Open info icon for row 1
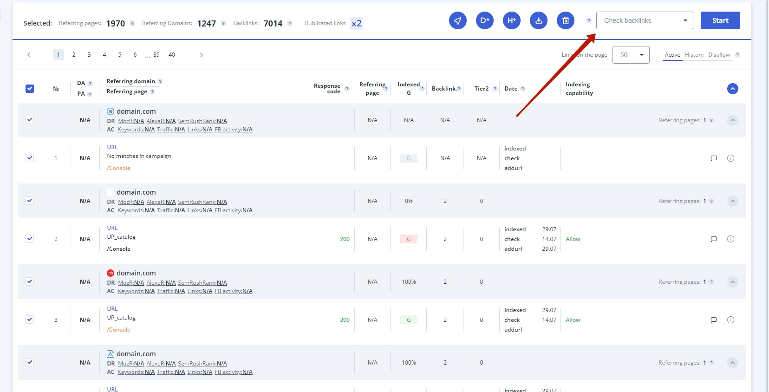 pyautogui.click(x=730, y=158)
